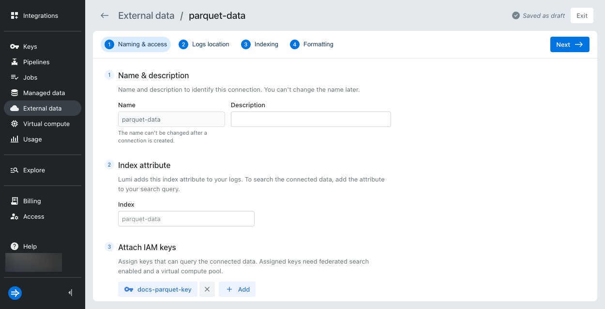Open the Explore page label
This screenshot has height=309, width=605.
(x=34, y=170)
